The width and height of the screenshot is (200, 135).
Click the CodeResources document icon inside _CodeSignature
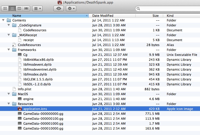click(20, 30)
